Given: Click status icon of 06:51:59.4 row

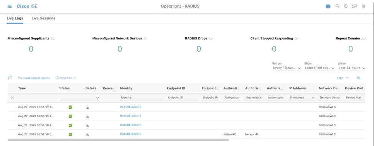Looking at the screenshot, I should click(70, 116).
